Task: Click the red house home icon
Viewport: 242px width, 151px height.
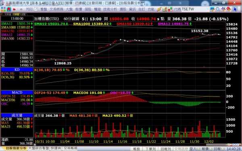Action: pyautogui.click(x=8, y=9)
